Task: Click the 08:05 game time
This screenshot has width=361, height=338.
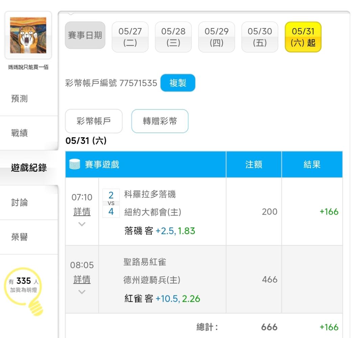Action: pos(82,265)
